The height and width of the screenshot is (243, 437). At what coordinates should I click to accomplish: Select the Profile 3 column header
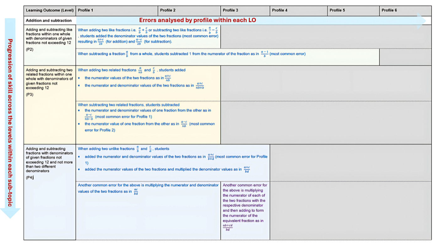245,10
